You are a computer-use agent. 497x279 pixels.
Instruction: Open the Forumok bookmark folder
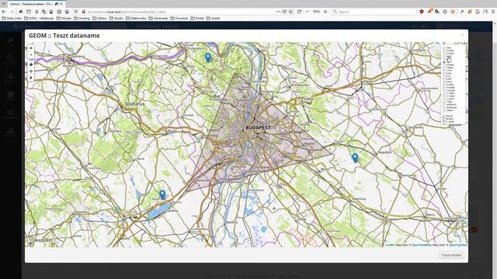click(179, 19)
